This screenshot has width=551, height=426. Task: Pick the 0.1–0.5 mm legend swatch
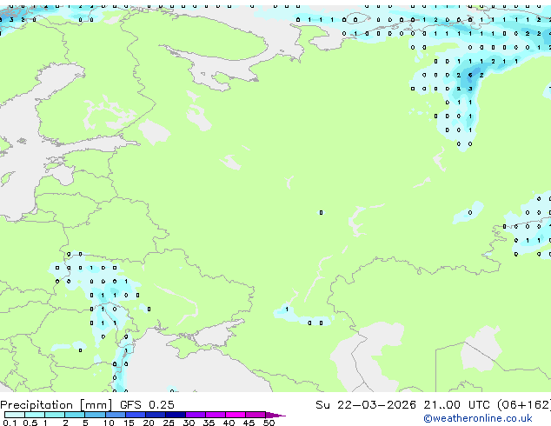tap(15, 415)
